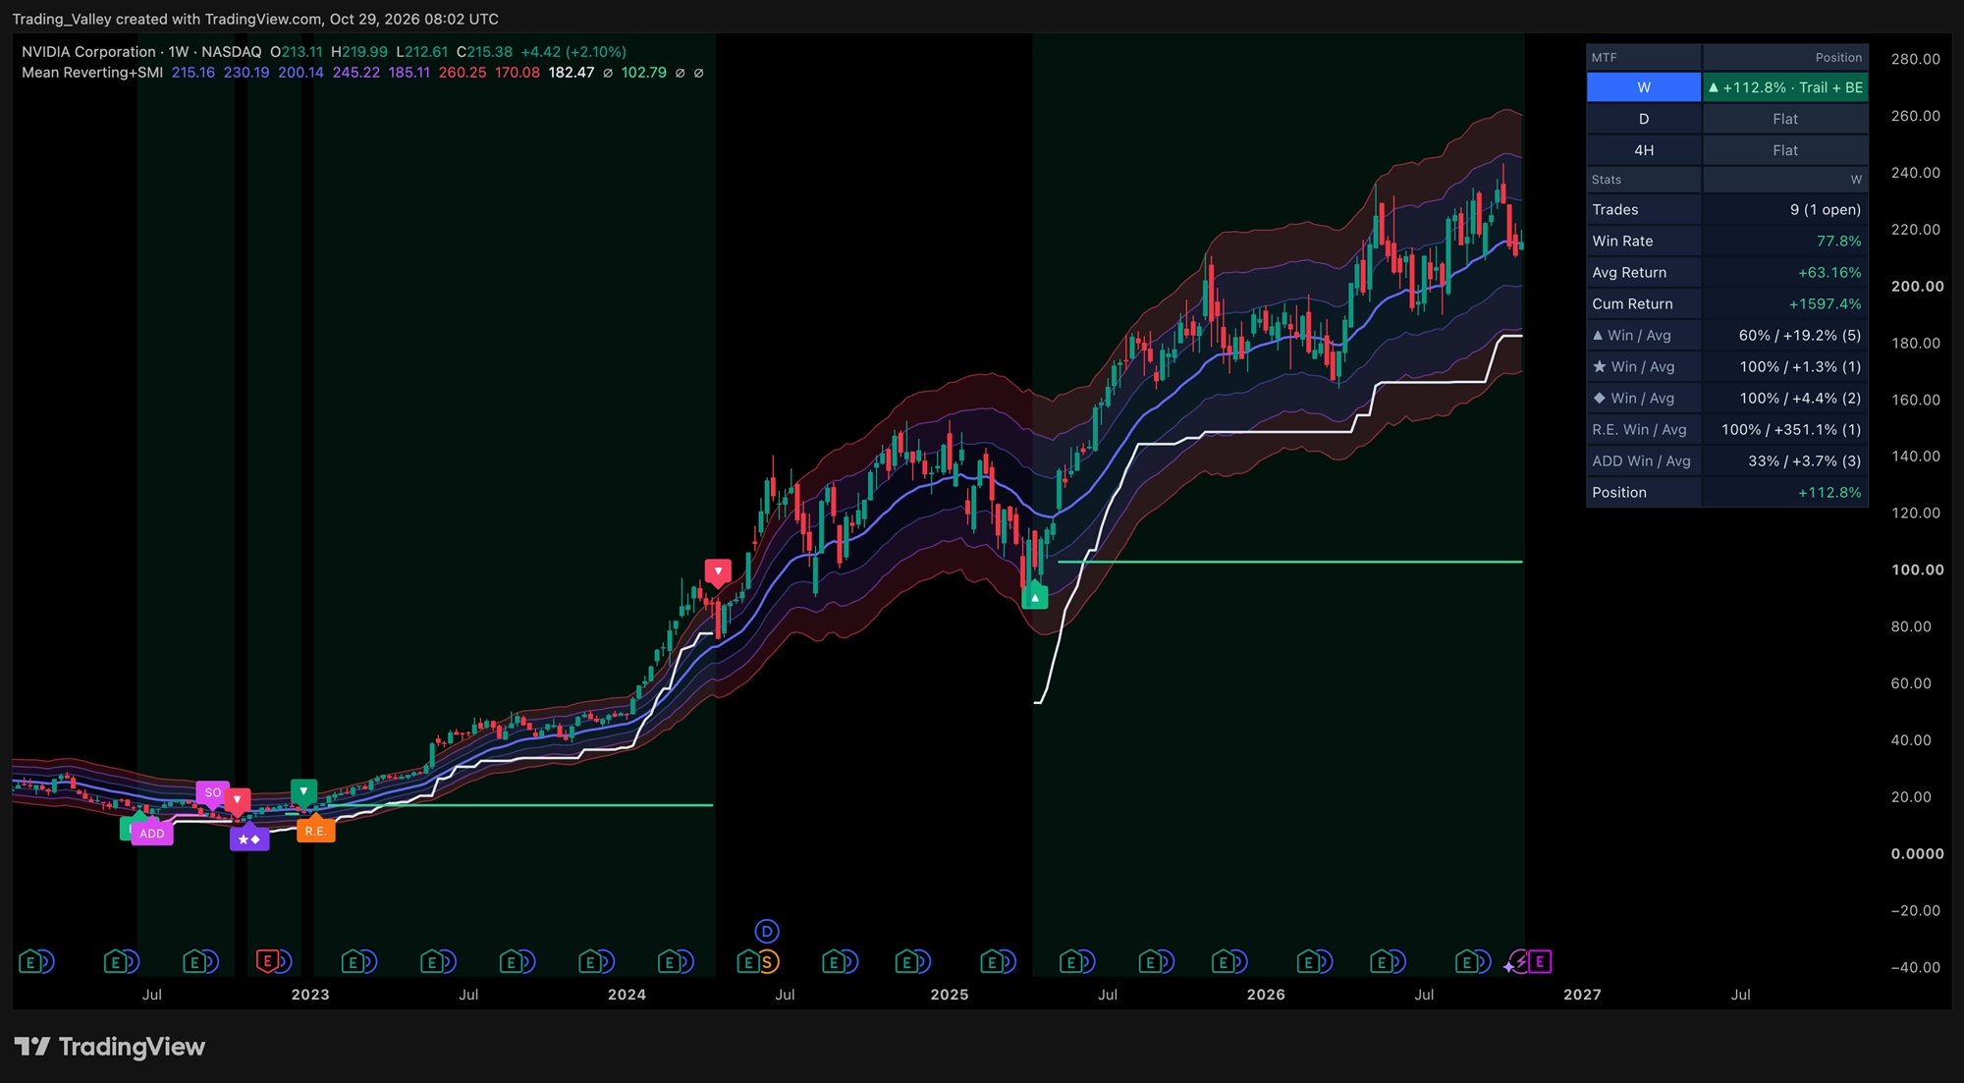This screenshot has height=1083, width=1964.
Task: Click the '100% / +351.1% (1)' R.E. value
Action: tap(1791, 429)
